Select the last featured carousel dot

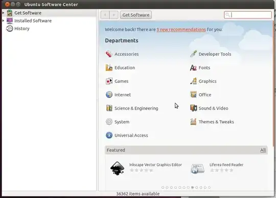click(209, 187)
